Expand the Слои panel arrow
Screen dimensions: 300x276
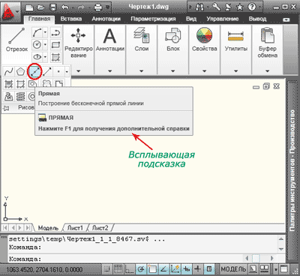(x=142, y=71)
